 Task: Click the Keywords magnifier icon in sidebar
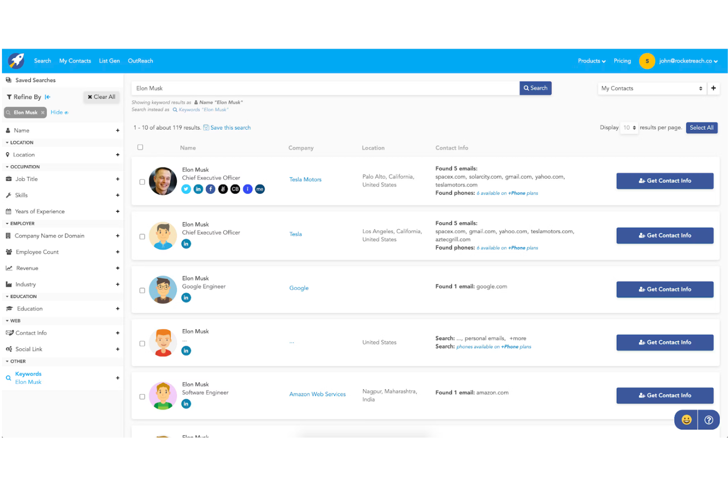pos(8,378)
